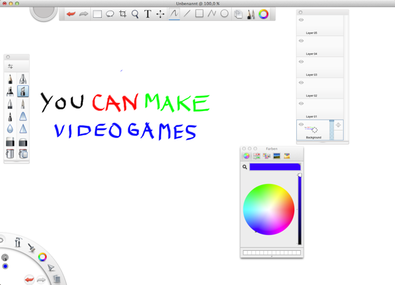Select the Layer 02 row
Screen dimensions: 395x285
(x=320, y=88)
